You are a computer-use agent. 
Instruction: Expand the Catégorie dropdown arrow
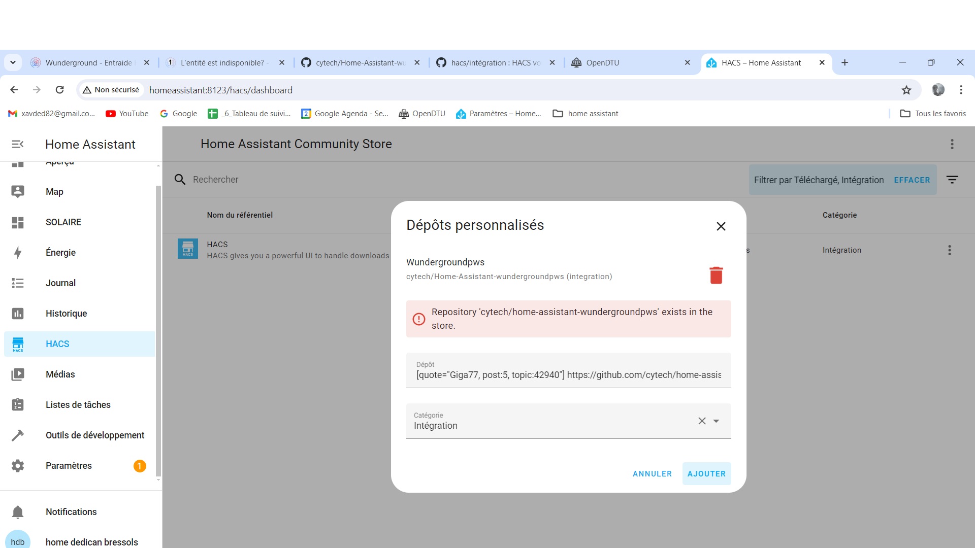tap(716, 421)
